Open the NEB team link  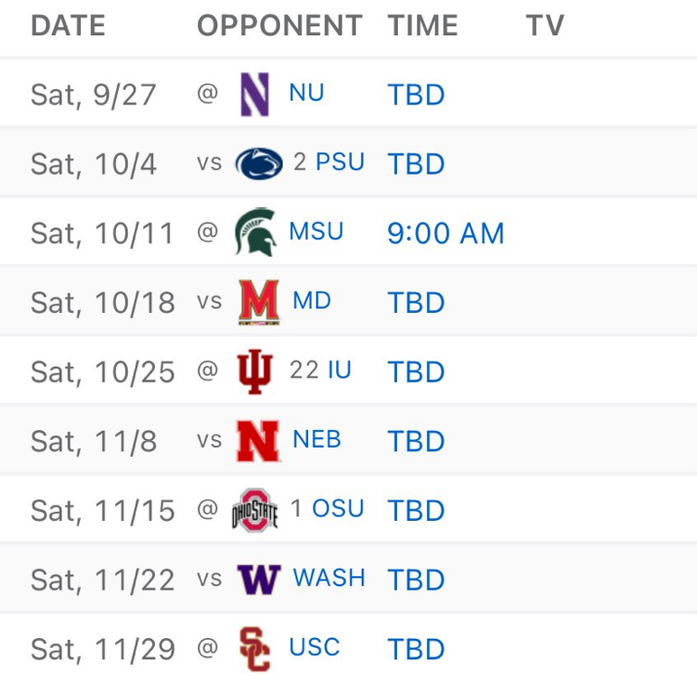click(317, 440)
